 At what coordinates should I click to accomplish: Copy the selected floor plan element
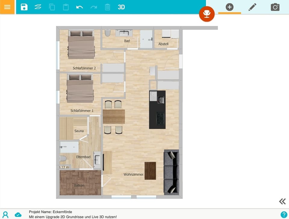(52, 7)
